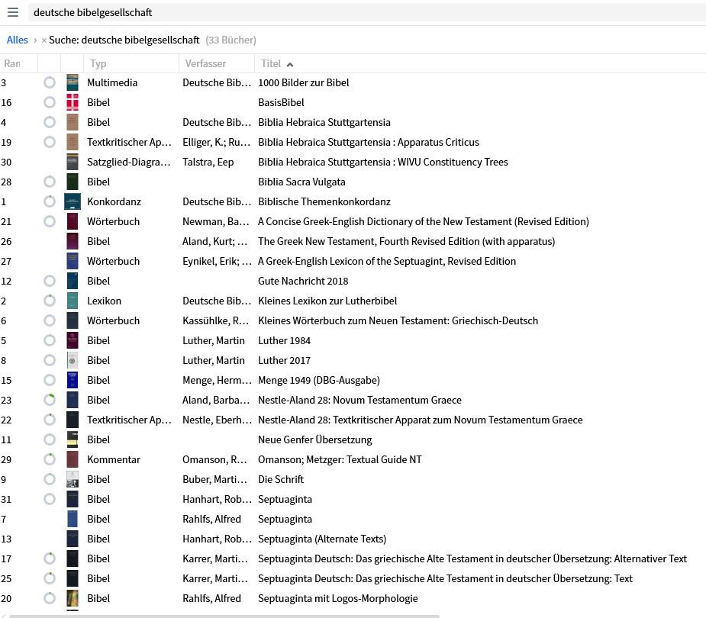Click cover icon of Greek-English Lexicon of the Septuagint

click(x=72, y=261)
